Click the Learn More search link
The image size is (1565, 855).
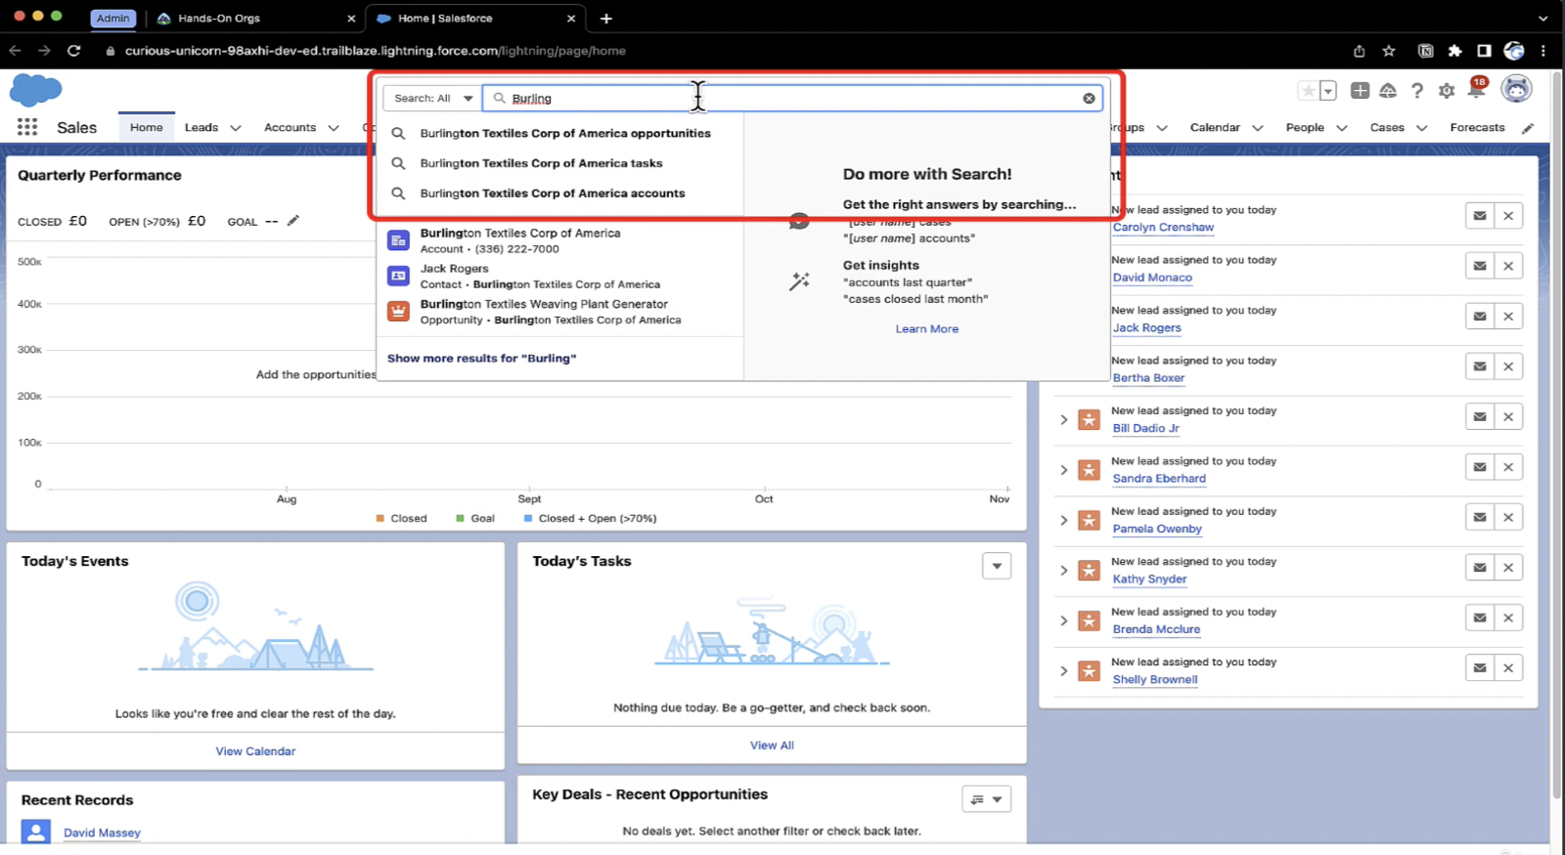click(x=926, y=329)
